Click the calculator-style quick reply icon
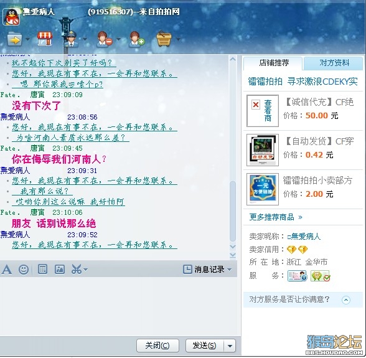Screen dimensions: 366x358 [42, 269]
